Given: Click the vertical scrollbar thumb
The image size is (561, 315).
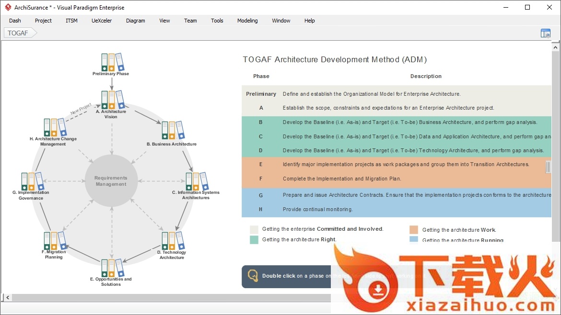Looking at the screenshot, I should pyautogui.click(x=555, y=146).
